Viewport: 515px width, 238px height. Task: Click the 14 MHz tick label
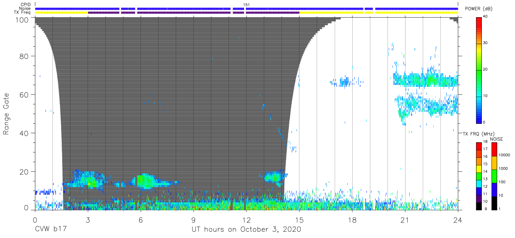point(486,172)
